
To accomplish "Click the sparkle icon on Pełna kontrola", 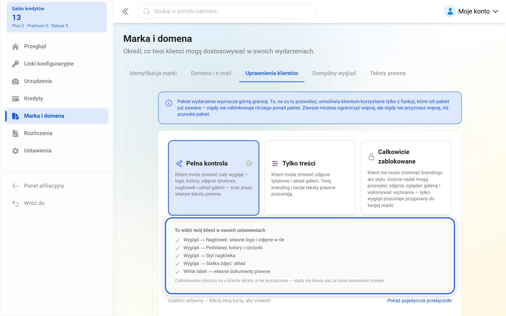I will coord(179,163).
